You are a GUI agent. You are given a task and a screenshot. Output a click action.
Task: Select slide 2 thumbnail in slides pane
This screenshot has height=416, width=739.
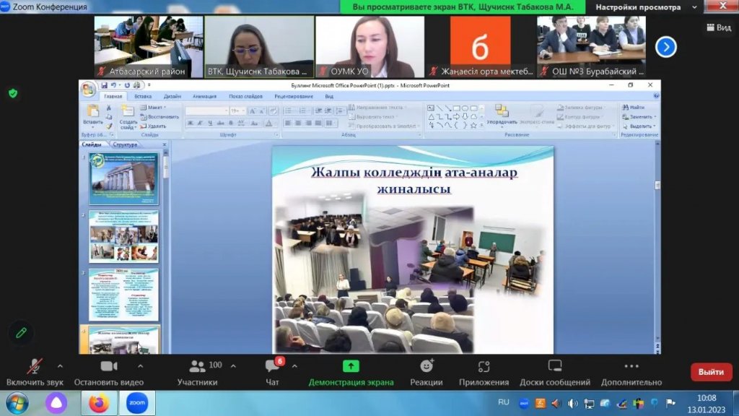point(124,237)
